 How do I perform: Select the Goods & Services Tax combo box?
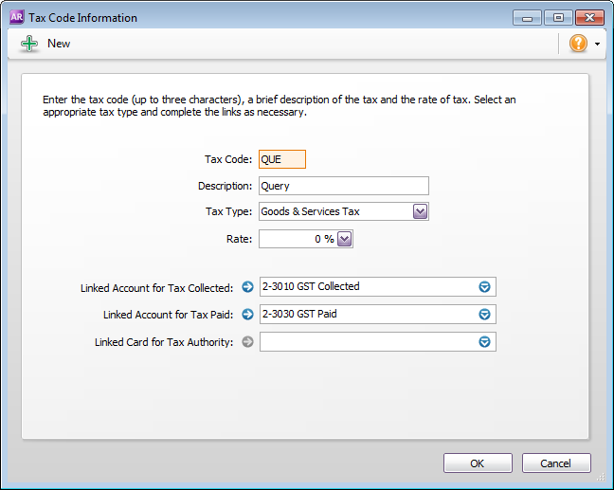343,211
